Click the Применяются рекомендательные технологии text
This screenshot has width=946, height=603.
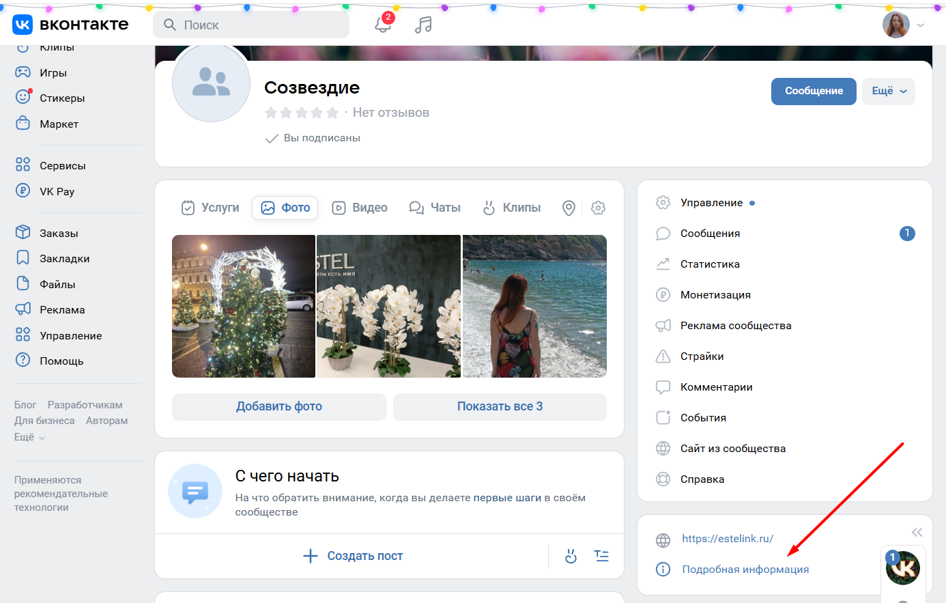click(61, 494)
